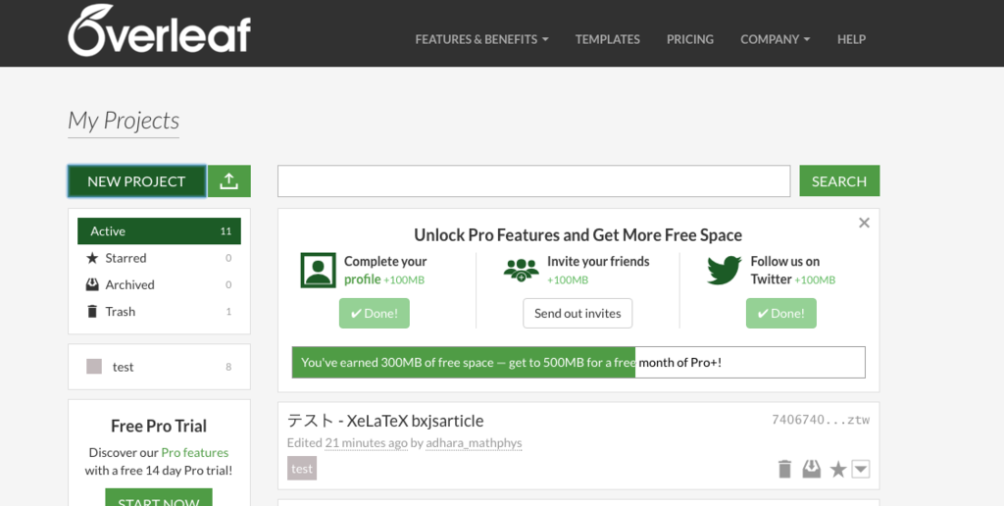This screenshot has width=1004, height=506.
Task: Expand the Features & Benefits menu
Action: tap(481, 39)
